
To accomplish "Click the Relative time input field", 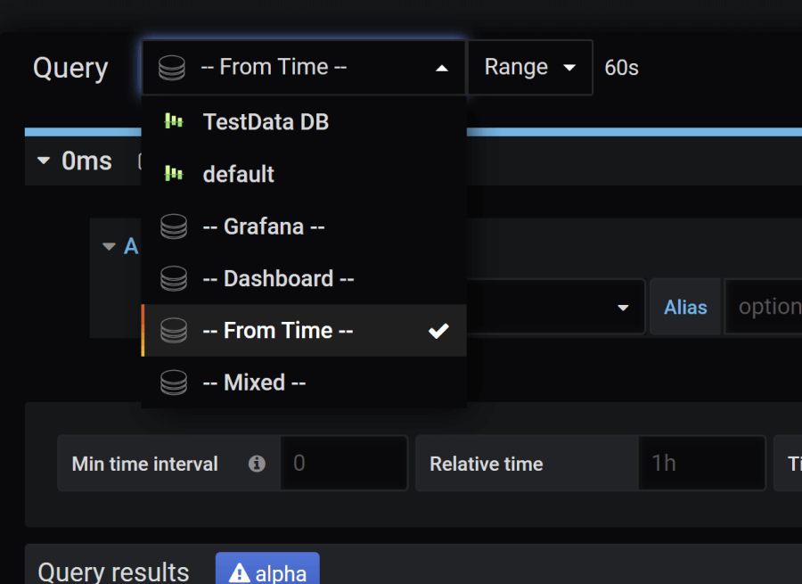I will click(x=700, y=464).
